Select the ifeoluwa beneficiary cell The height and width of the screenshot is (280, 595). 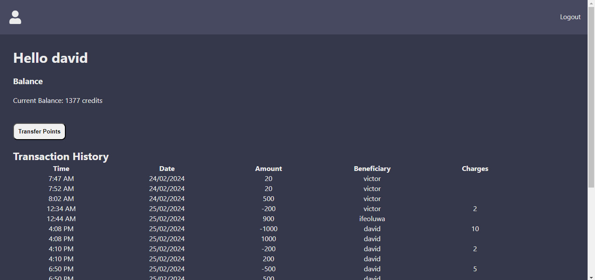(372, 219)
